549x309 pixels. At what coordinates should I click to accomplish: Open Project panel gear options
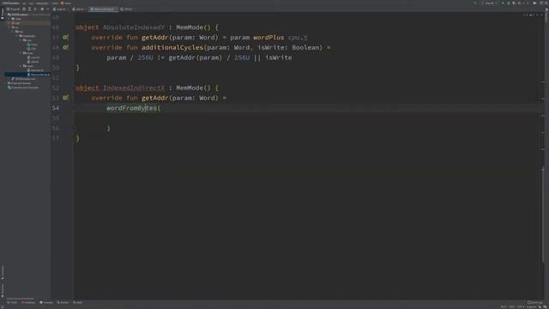[x=42, y=9]
